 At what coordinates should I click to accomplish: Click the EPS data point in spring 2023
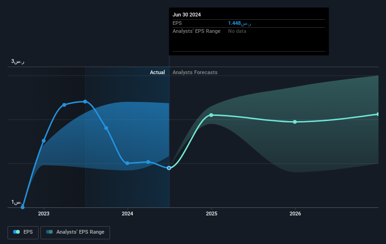click(x=64, y=105)
